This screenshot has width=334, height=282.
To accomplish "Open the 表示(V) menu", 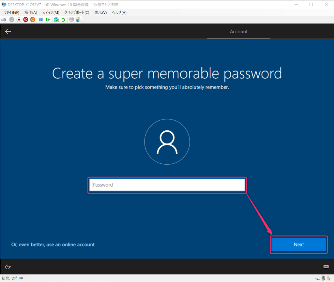I will (100, 13).
